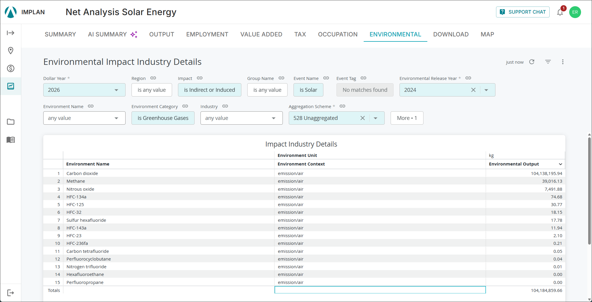This screenshot has width=592, height=302.
Task: Open the notifications bell icon
Action: (x=560, y=12)
